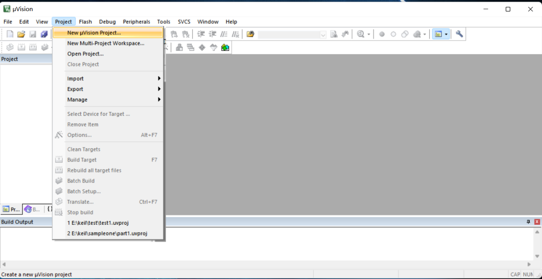Click the Disable All Breakpoints double-circle icon
Screen dimensions: 542x279
(405, 34)
